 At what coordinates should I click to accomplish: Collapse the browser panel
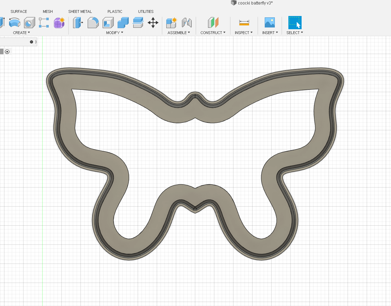[31, 41]
